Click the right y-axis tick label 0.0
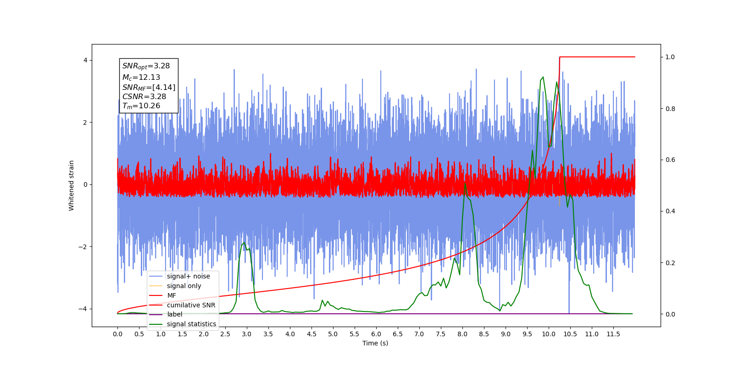The image size is (734, 367). 670,314
